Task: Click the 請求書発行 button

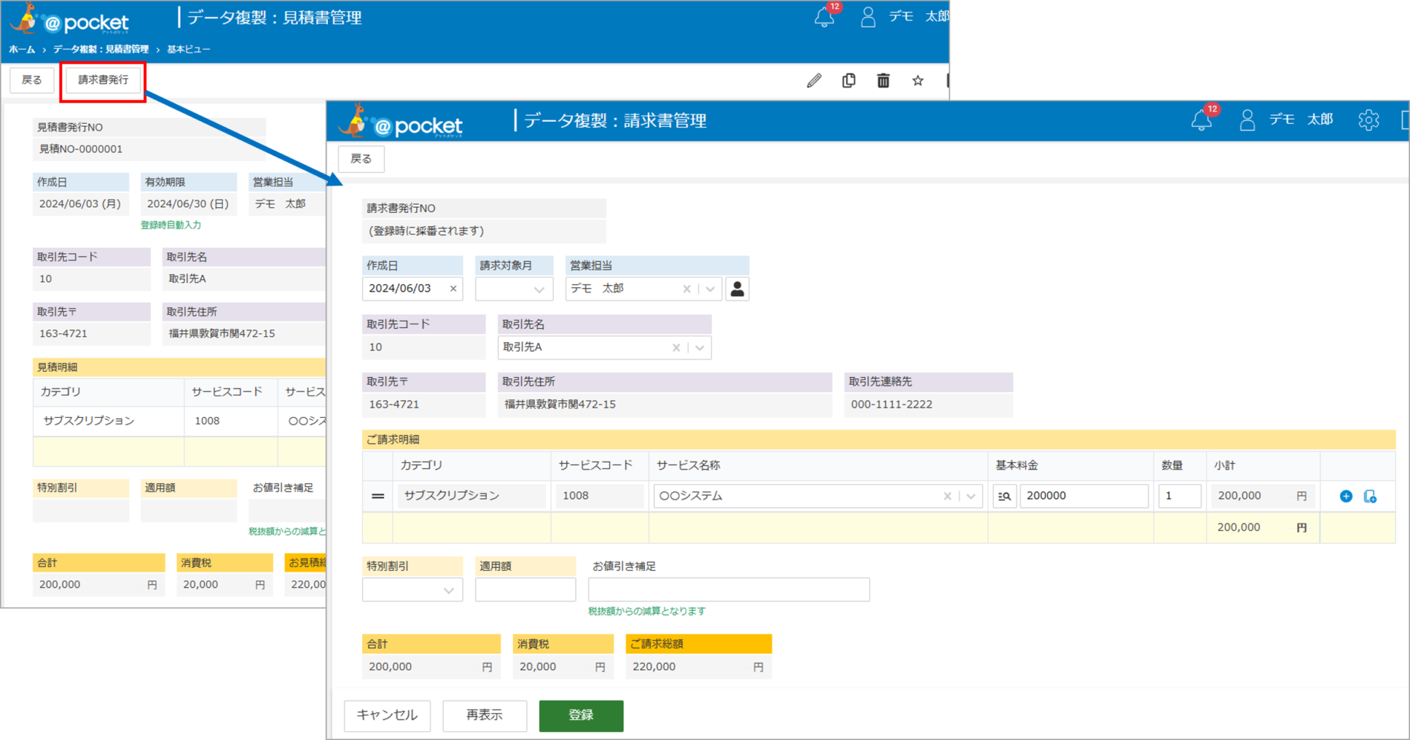Action: tap(103, 80)
